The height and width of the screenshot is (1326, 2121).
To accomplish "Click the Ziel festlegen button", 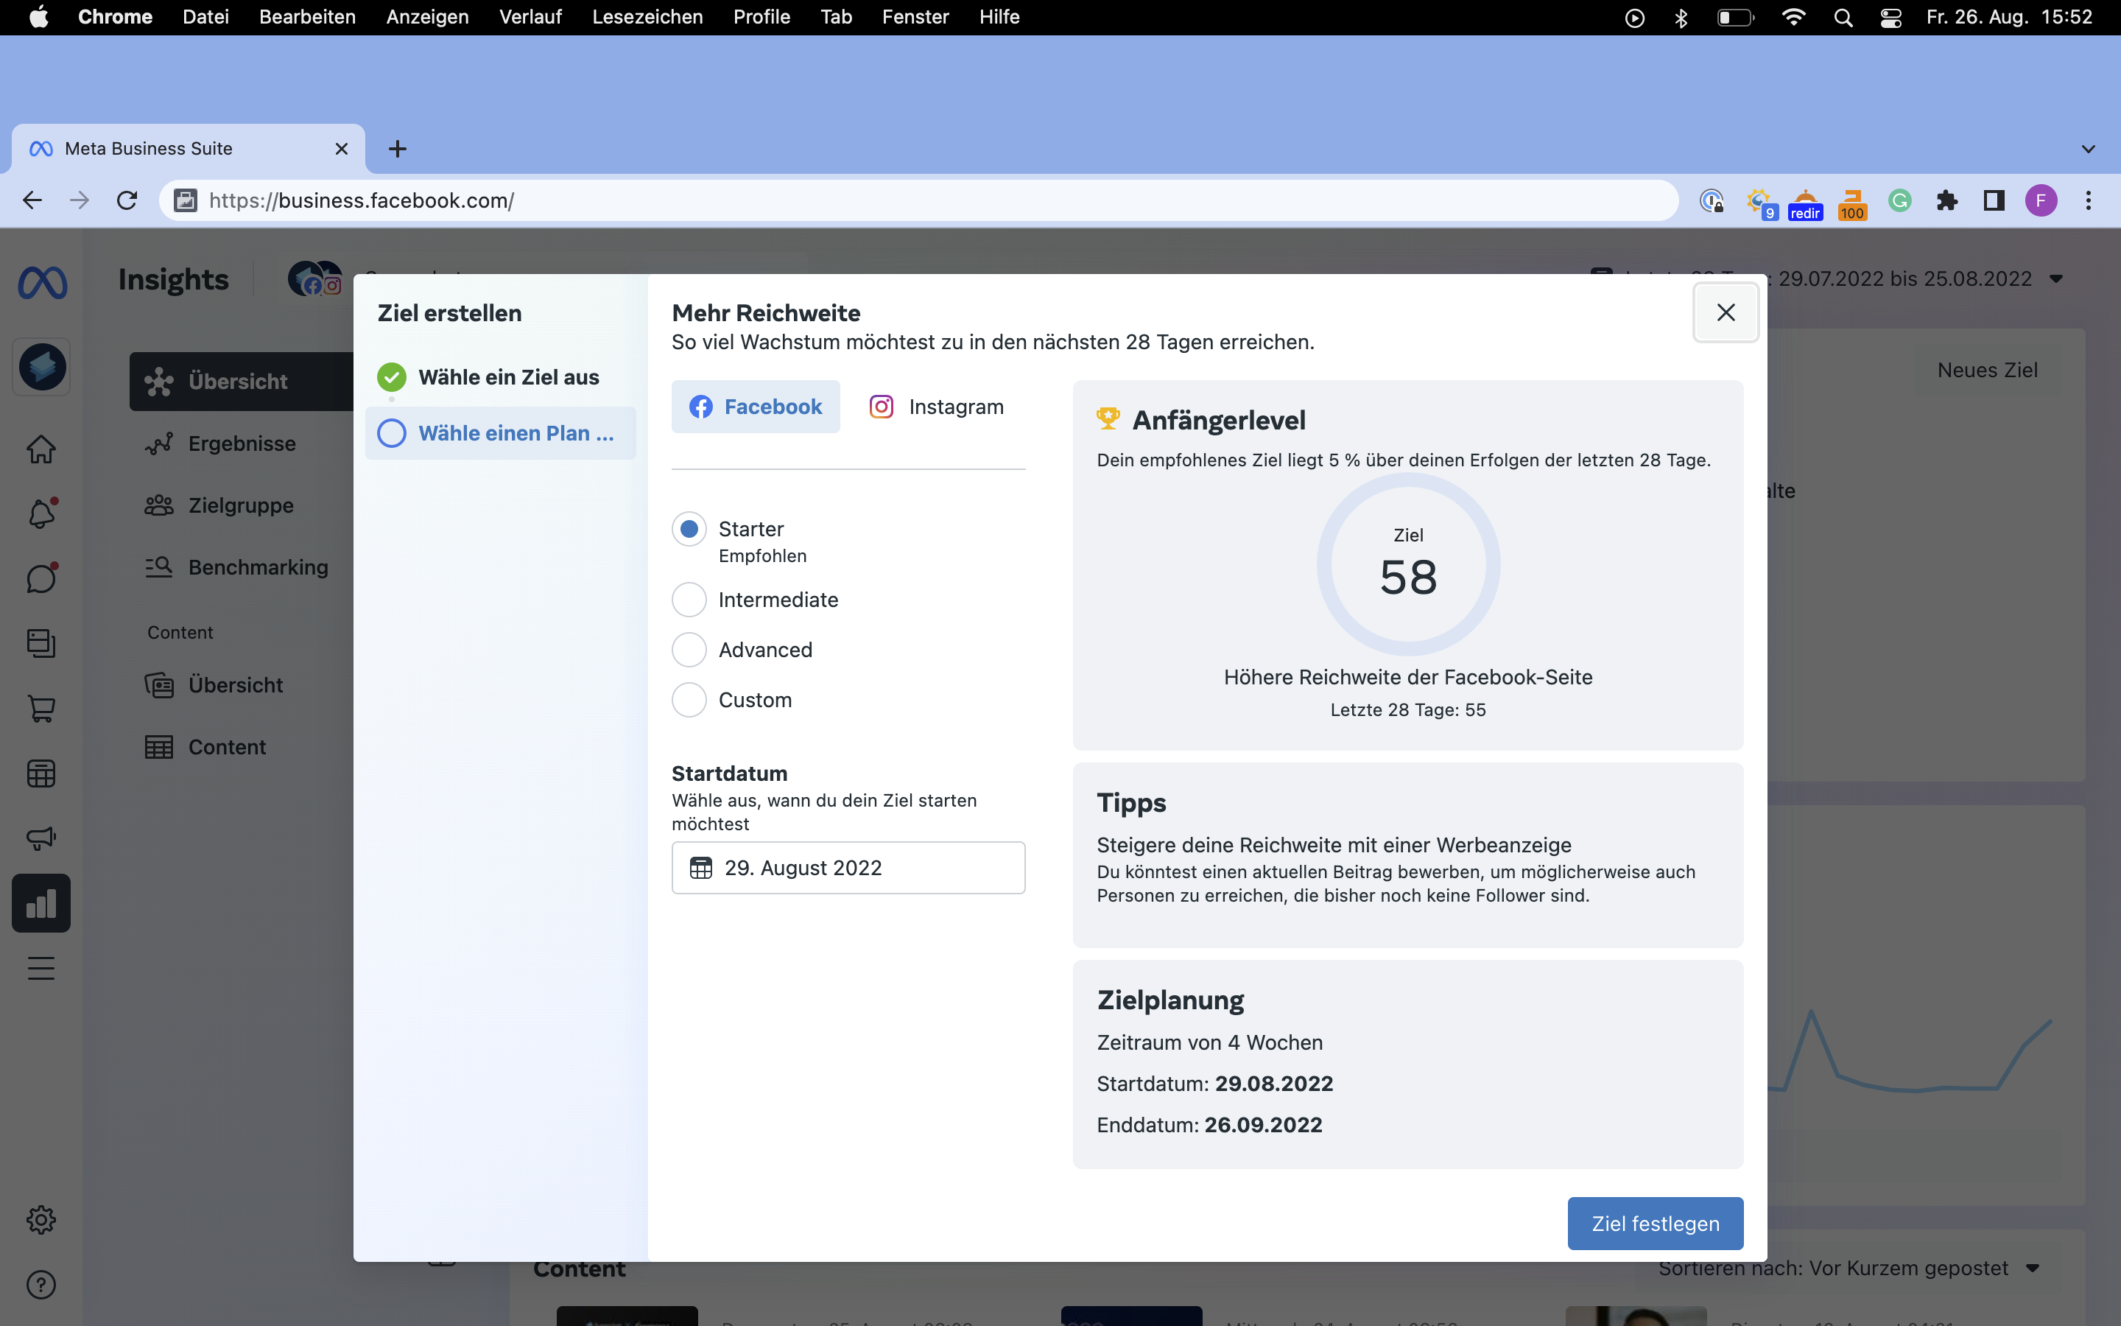I will click(x=1655, y=1224).
